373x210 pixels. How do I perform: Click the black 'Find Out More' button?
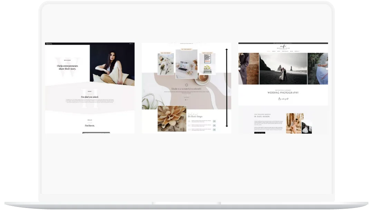[260, 133]
